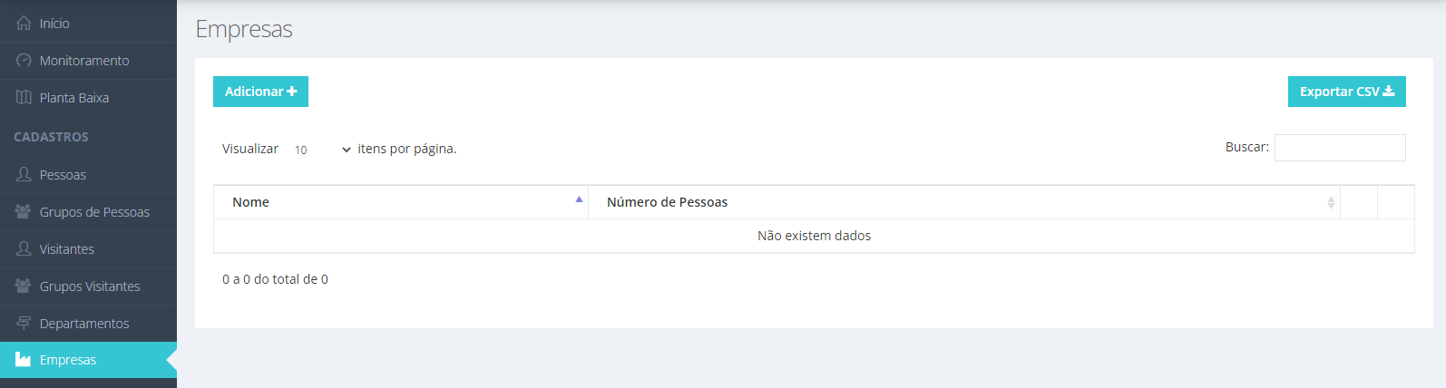Screen dimensions: 1446x388
Task: Select the Pessoas person icon
Action: [24, 174]
